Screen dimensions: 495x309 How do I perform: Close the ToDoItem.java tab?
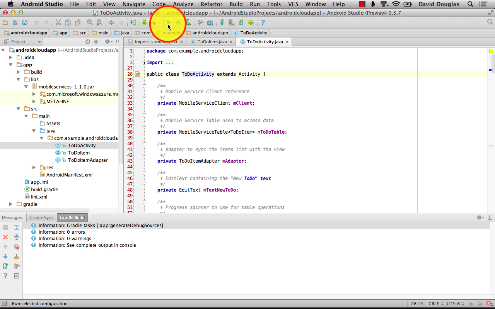[x=231, y=42]
